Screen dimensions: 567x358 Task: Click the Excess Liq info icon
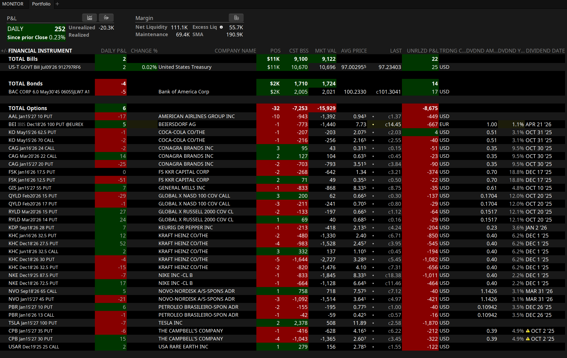tap(221, 27)
